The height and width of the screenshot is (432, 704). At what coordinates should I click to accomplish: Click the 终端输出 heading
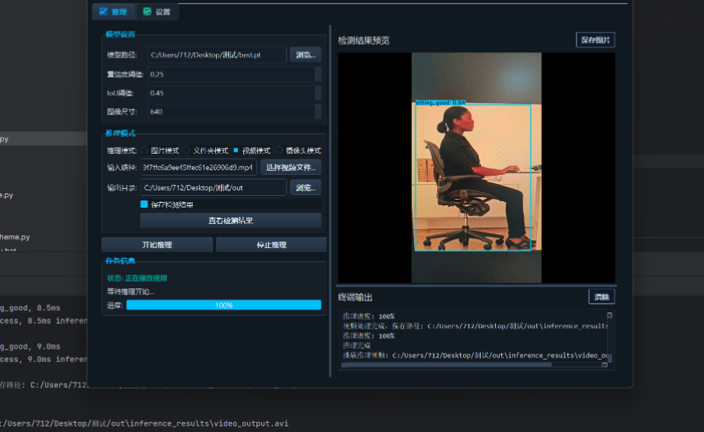click(x=355, y=298)
